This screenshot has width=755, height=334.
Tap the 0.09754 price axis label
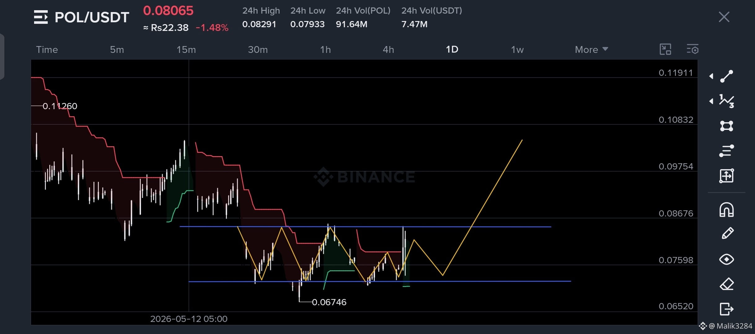click(x=676, y=166)
